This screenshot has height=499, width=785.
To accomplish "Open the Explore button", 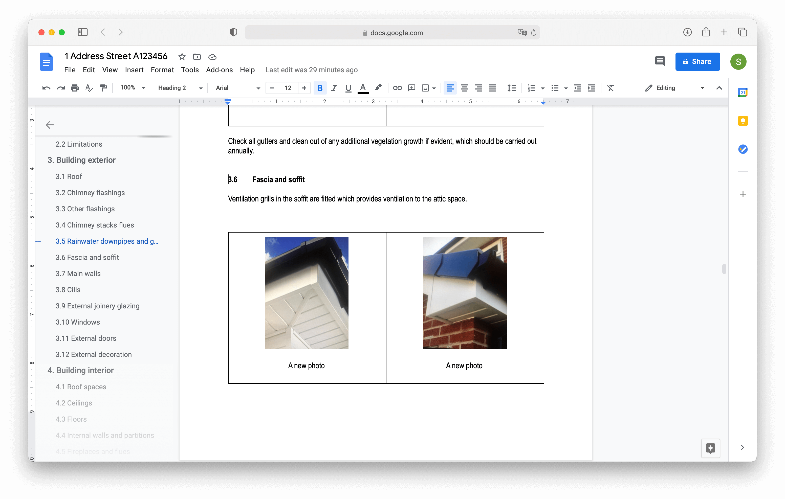I will (x=710, y=448).
